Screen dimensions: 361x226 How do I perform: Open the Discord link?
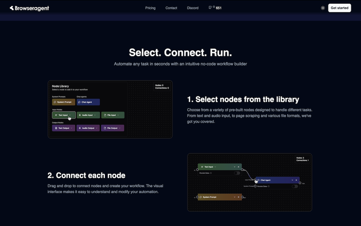coord(193,8)
